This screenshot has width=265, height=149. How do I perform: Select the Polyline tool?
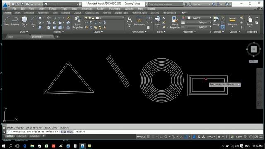tap(15, 21)
